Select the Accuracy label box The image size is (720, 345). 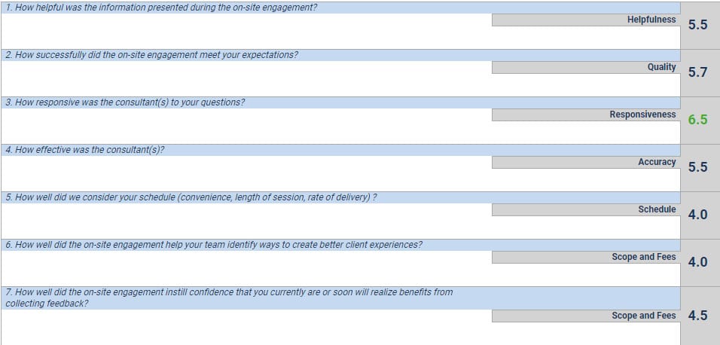click(x=586, y=162)
